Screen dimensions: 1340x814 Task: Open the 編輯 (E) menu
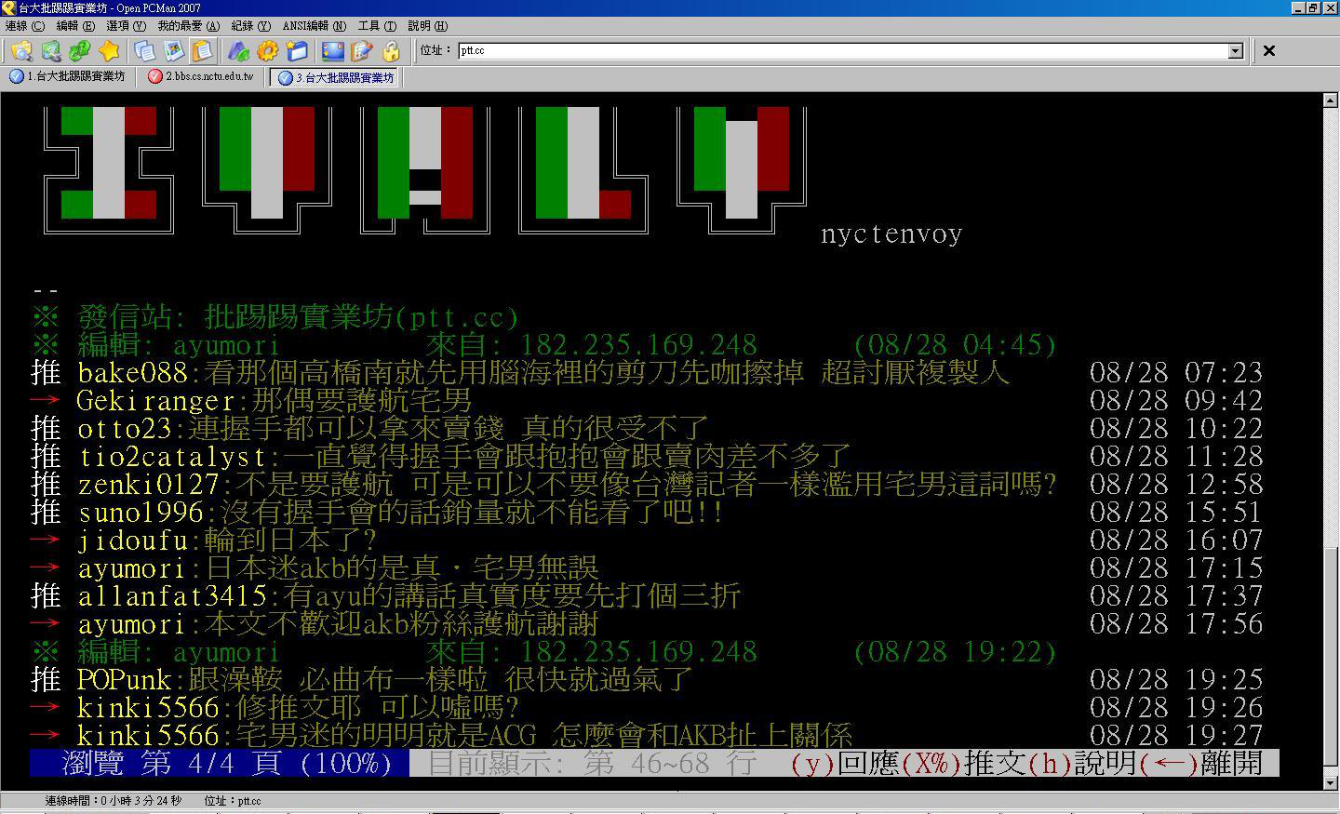pos(75,26)
